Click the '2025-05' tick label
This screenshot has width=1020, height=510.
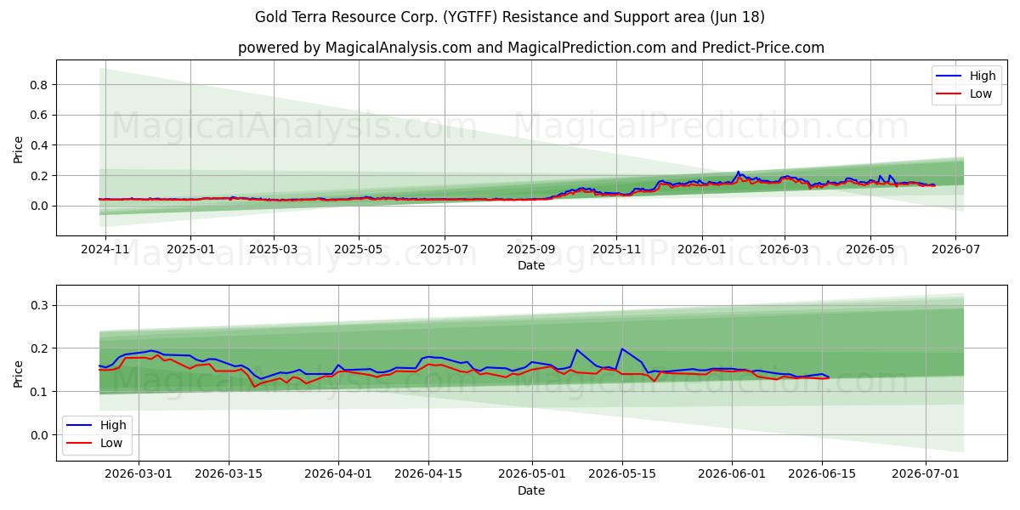[358, 249]
